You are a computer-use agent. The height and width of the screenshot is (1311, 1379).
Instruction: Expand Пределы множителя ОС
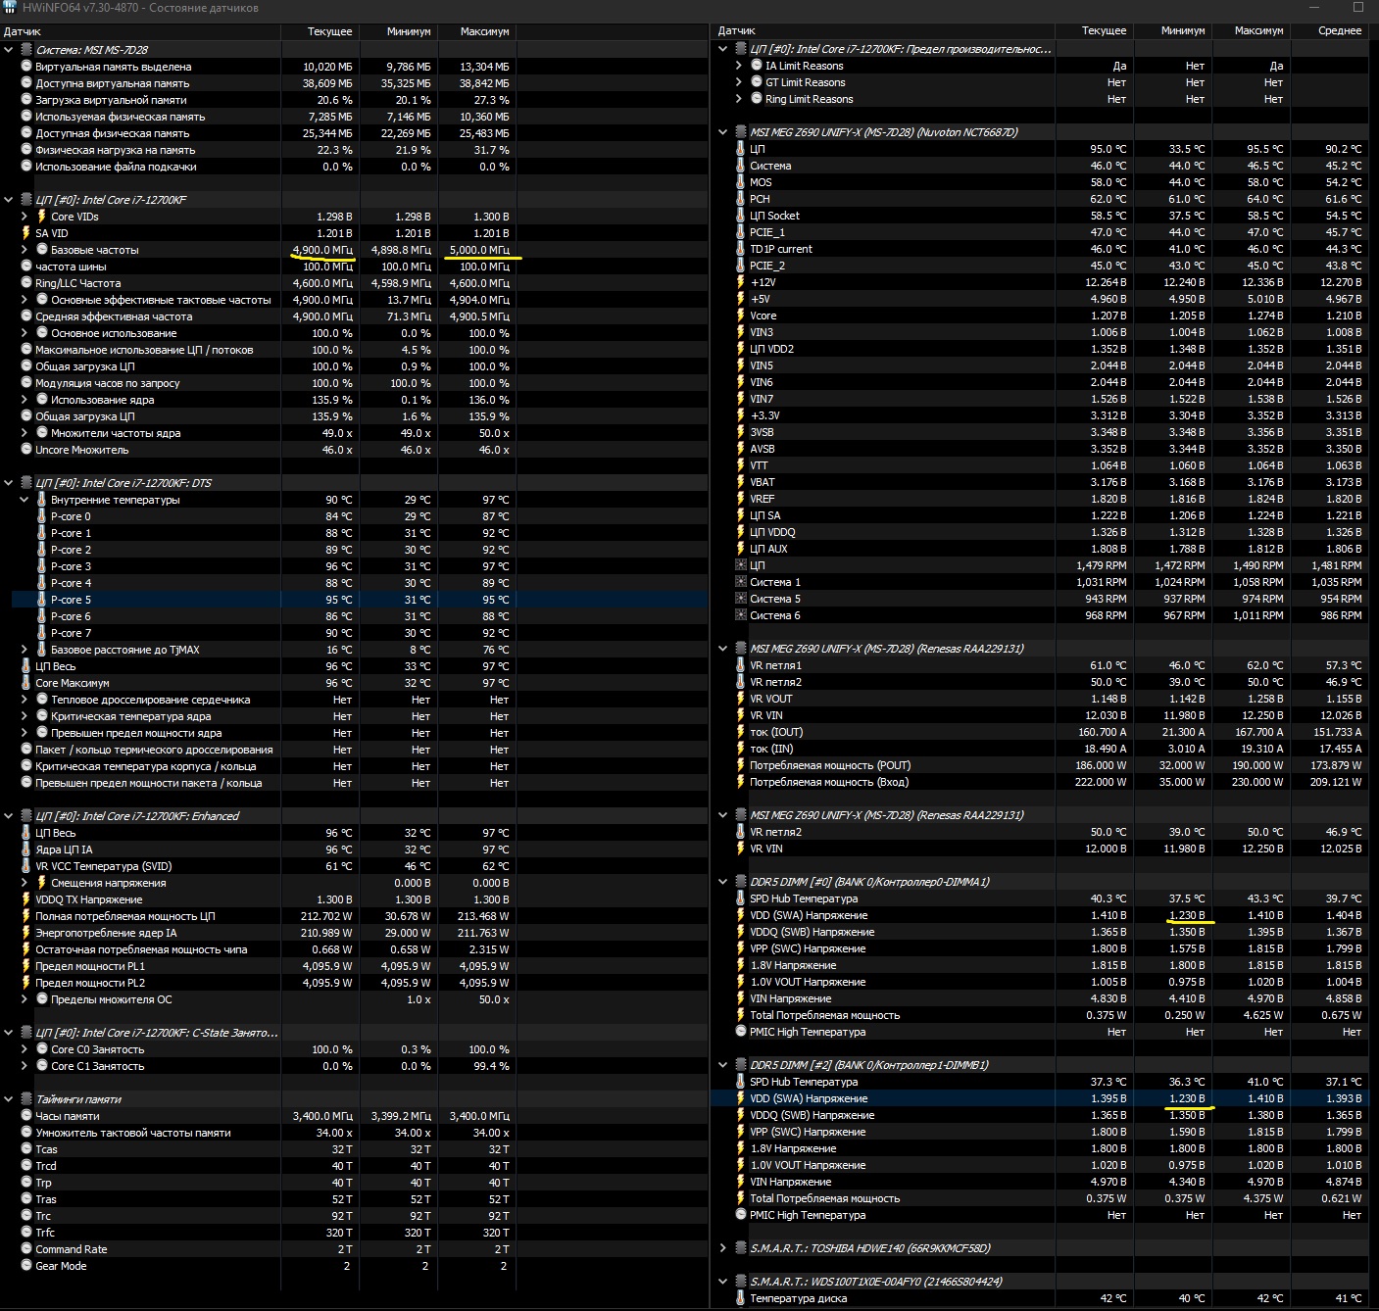click(x=25, y=999)
